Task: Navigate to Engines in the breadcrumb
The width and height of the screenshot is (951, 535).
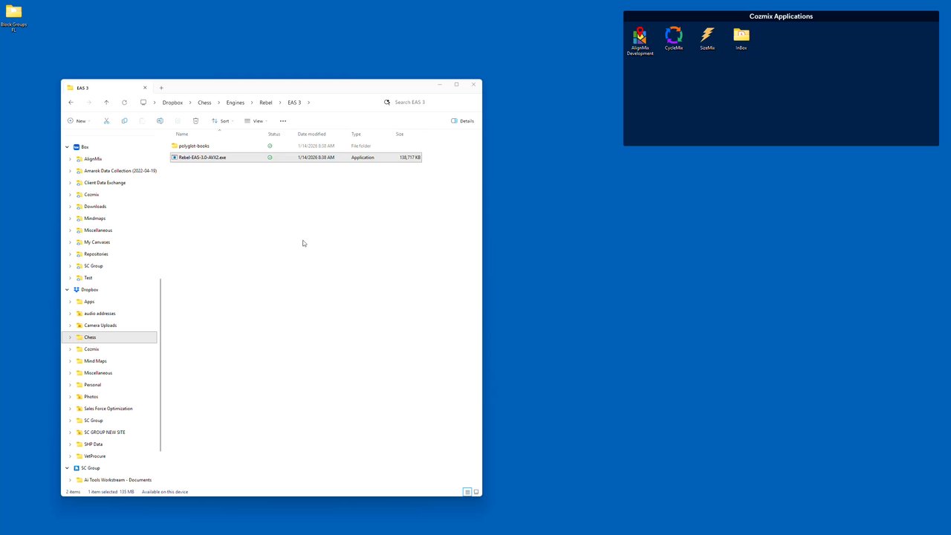Action: [x=236, y=103]
